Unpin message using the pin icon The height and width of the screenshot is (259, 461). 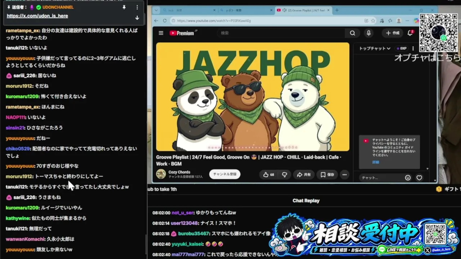124,7
